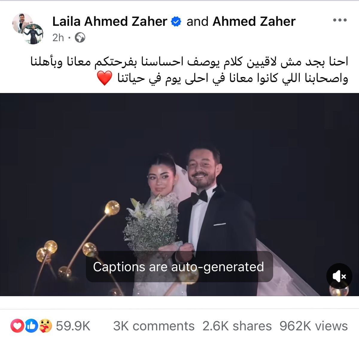
Task: Unmute the video with the speaker icon
Action: coord(339,276)
